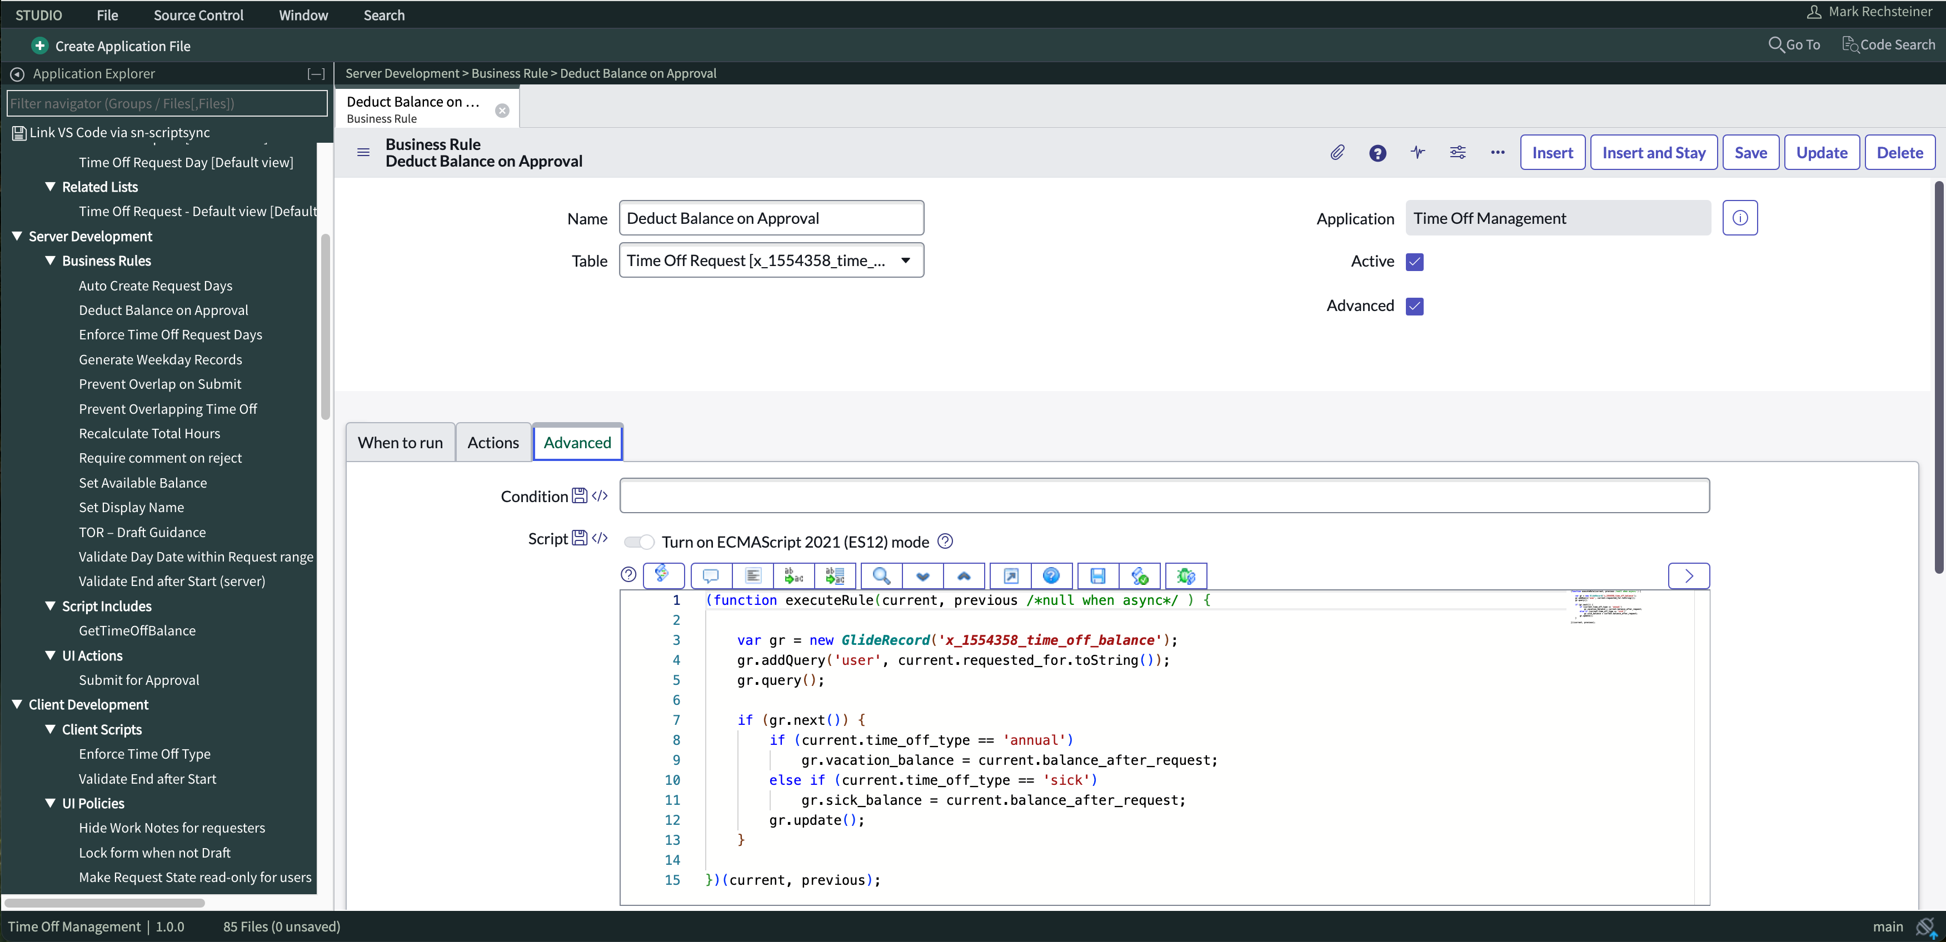Uncheck the Active checkbox
The width and height of the screenshot is (1946, 942).
point(1414,261)
